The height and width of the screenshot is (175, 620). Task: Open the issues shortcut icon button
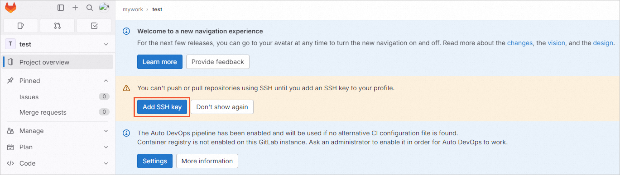pyautogui.click(x=21, y=26)
